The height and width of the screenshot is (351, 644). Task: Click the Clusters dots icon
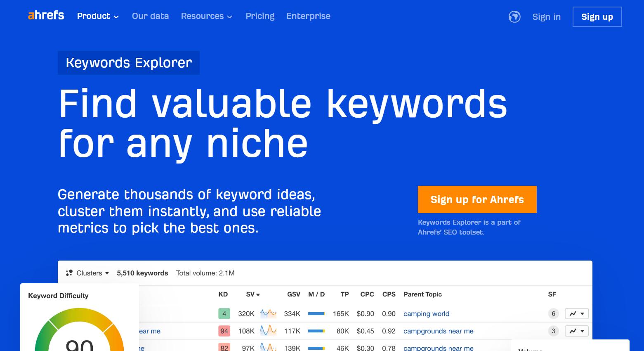(x=69, y=273)
